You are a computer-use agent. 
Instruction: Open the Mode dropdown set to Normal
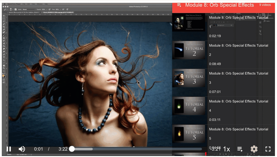click(x=29, y=9)
